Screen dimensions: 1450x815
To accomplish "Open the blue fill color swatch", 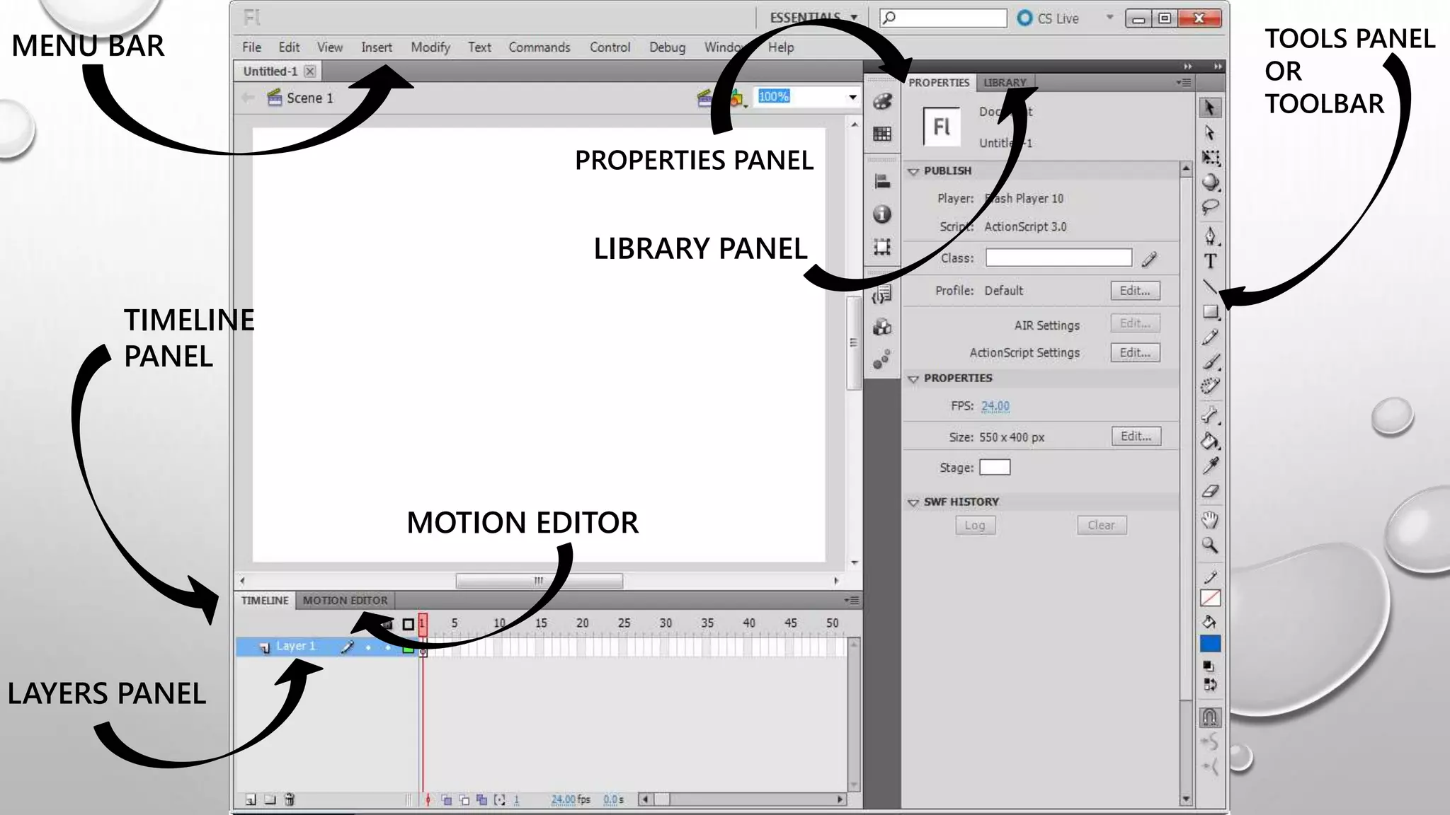I will coord(1210,644).
